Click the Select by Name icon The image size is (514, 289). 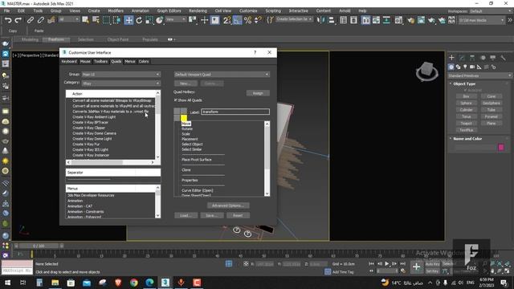pyautogui.click(x=96, y=20)
